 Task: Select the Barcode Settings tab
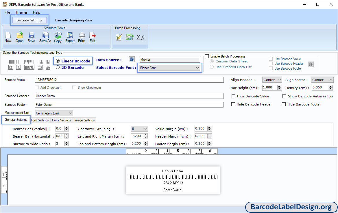point(29,20)
